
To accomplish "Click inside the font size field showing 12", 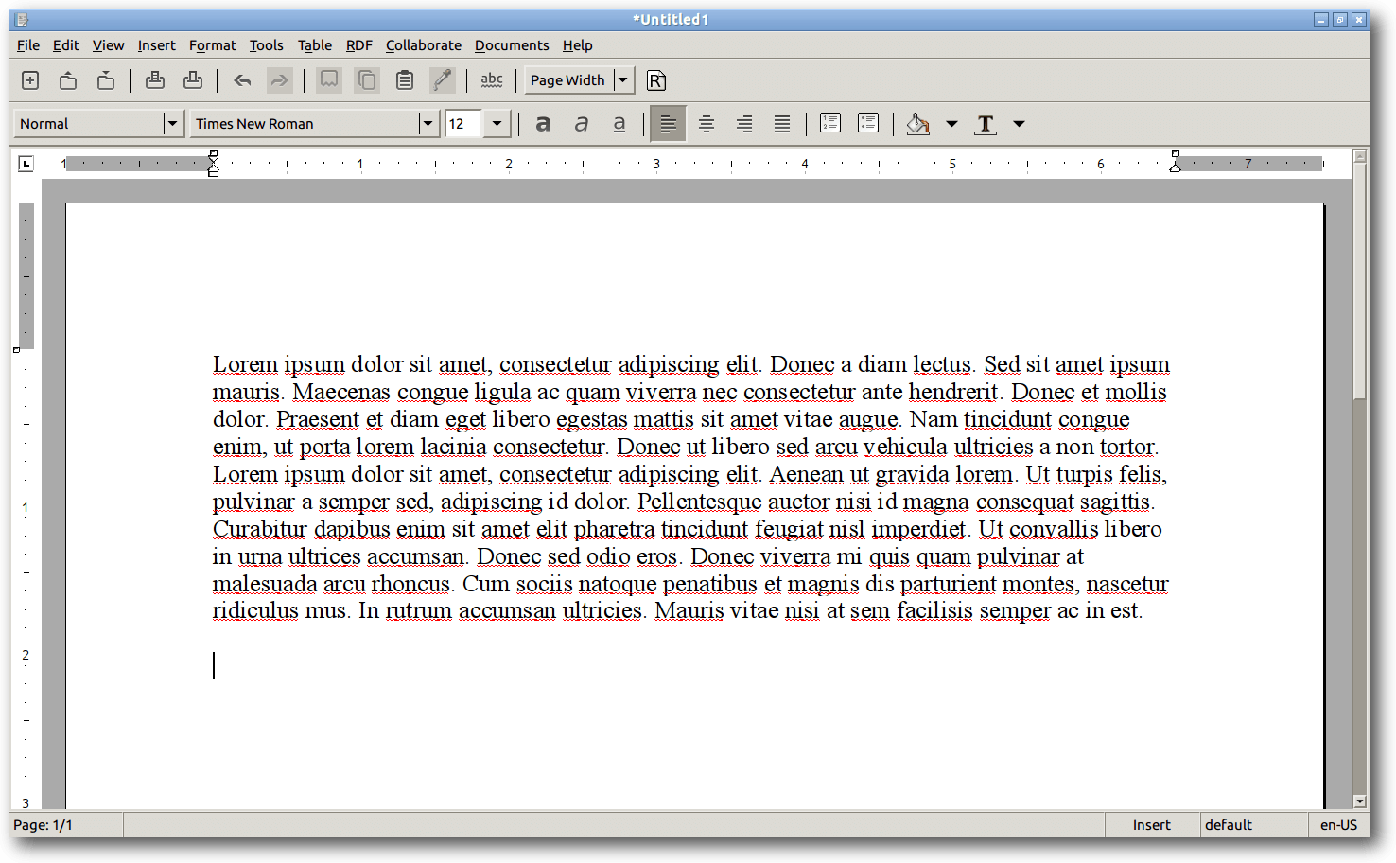I will coord(463,124).
